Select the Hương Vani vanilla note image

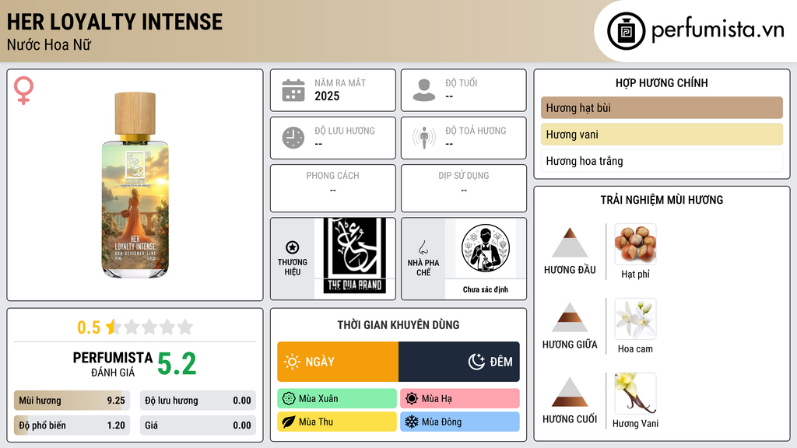(x=635, y=394)
